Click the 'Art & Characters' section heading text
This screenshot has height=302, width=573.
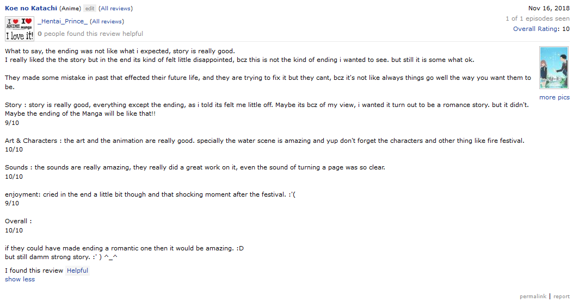click(x=30, y=141)
